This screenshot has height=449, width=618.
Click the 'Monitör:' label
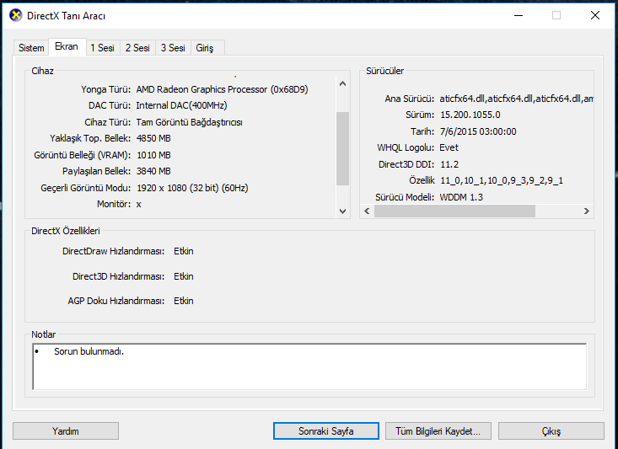[114, 204]
